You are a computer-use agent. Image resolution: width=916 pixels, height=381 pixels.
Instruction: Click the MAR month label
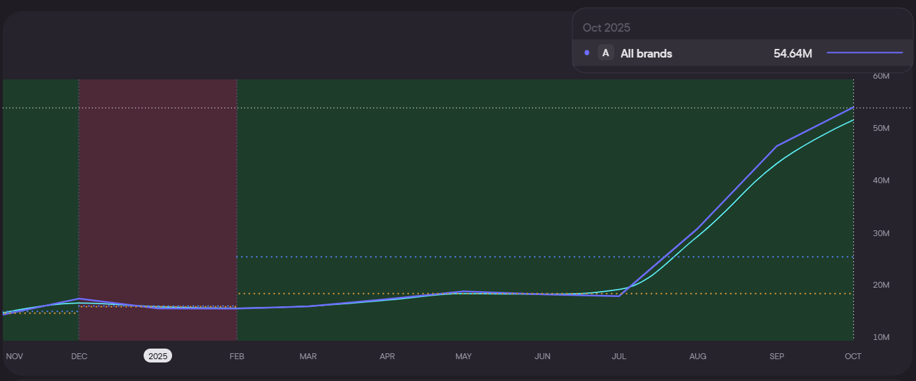coord(308,356)
